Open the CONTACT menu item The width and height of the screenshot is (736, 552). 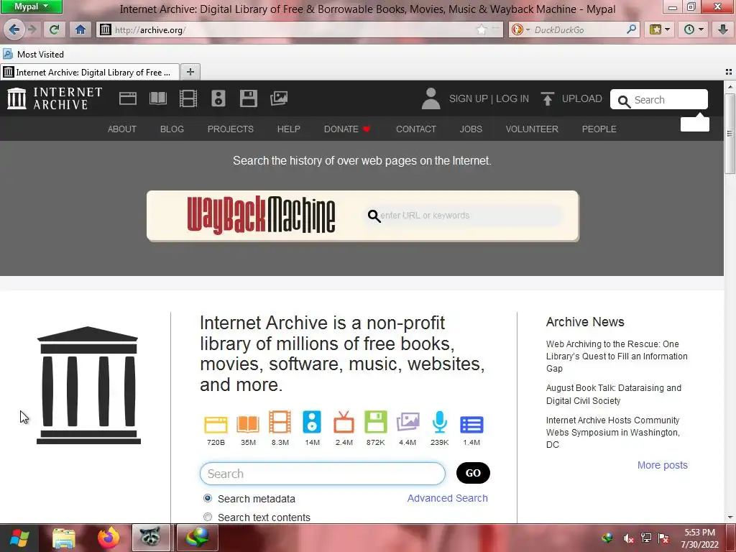tap(416, 129)
